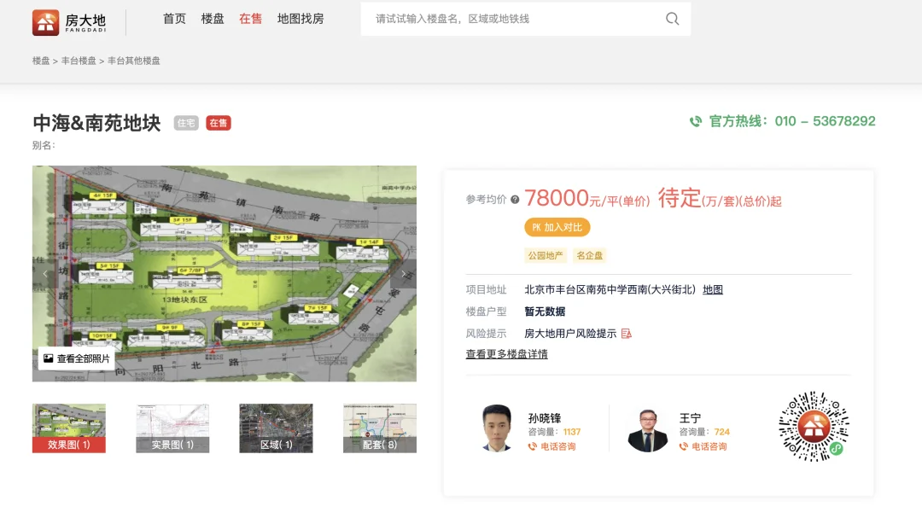Select the 在售 nav item
Viewport: 922px width, 524px height.
250,19
